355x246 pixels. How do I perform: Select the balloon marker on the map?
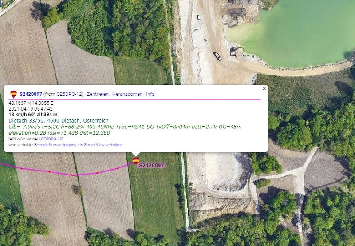(x=136, y=161)
